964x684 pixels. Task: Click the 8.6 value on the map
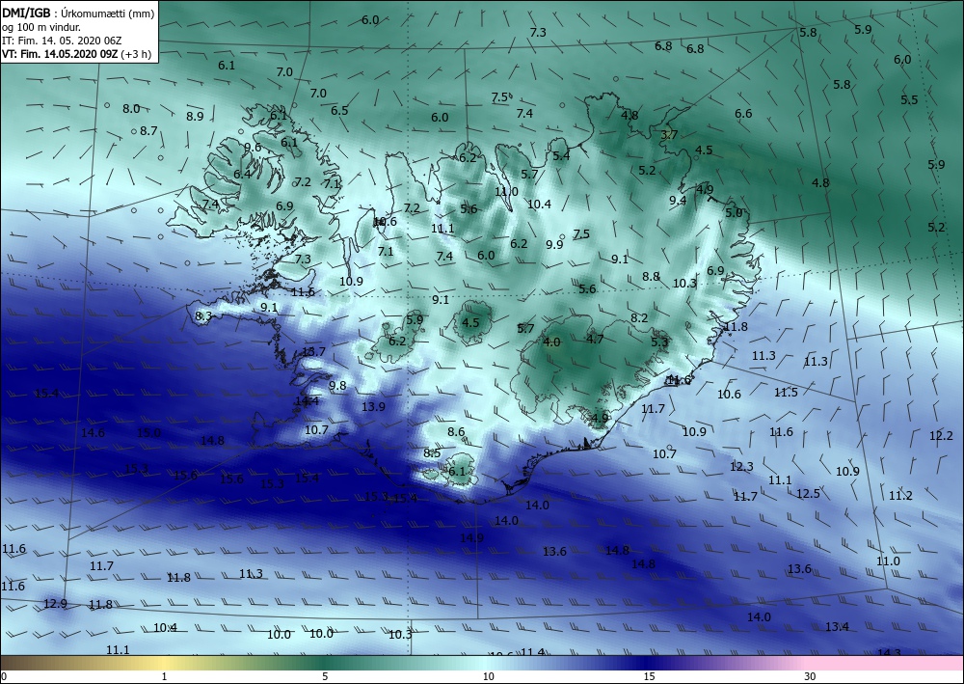(456, 432)
